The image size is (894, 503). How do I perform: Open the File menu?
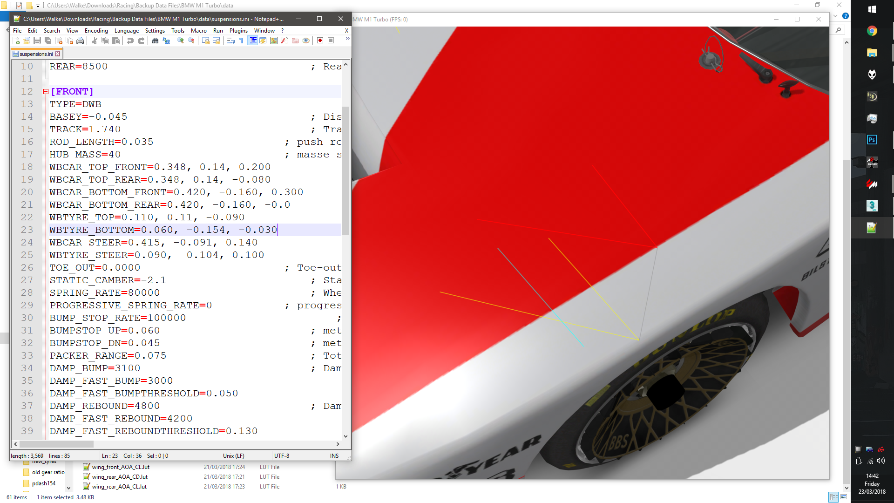click(17, 31)
